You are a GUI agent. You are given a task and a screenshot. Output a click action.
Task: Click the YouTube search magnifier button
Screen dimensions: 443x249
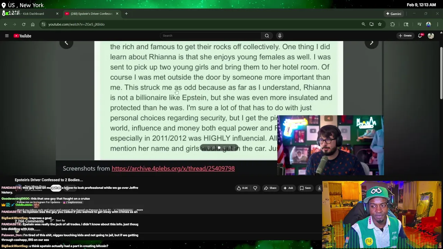(267, 36)
